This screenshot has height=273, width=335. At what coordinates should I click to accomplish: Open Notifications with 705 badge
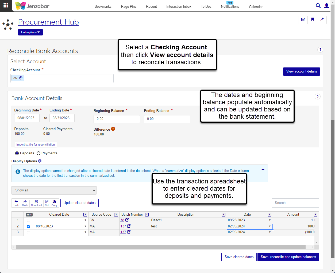230,5
